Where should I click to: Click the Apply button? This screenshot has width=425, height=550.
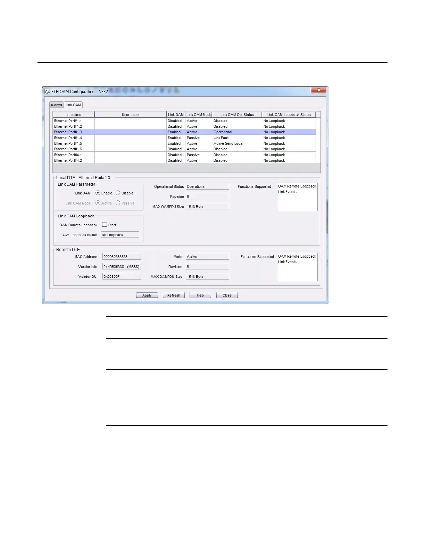(x=147, y=295)
